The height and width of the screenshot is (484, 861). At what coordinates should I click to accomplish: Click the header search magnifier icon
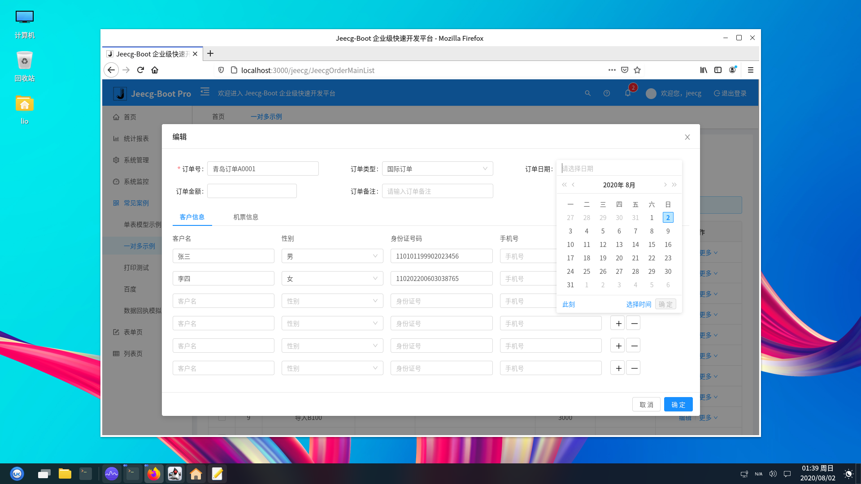click(x=587, y=93)
